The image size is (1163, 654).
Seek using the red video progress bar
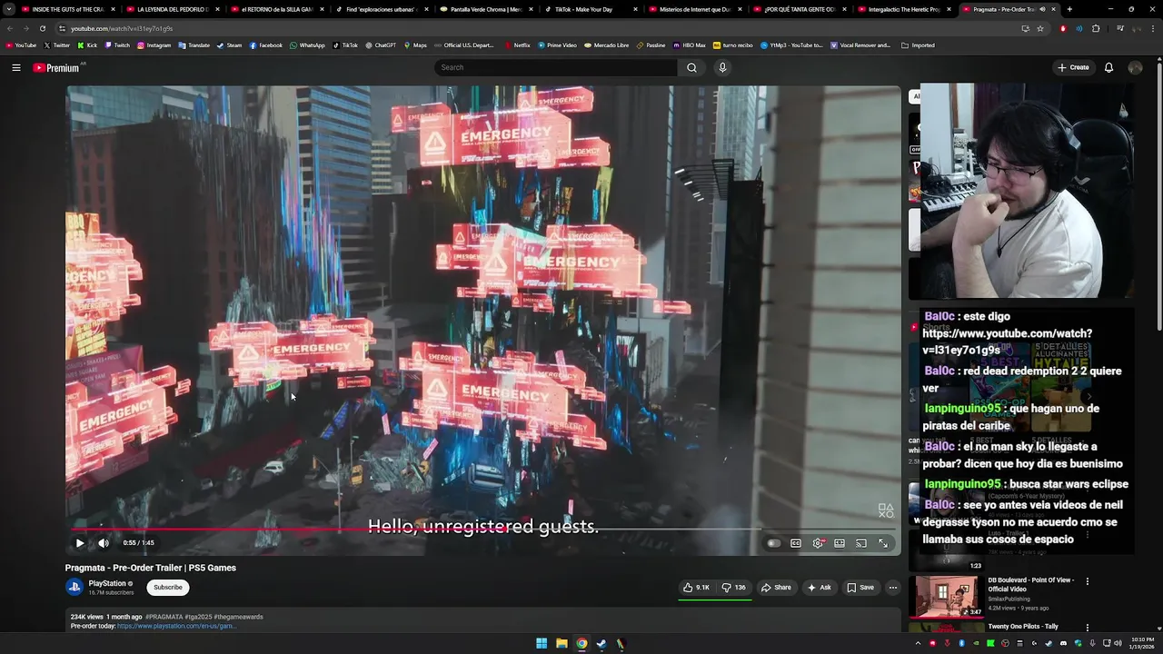point(483,529)
